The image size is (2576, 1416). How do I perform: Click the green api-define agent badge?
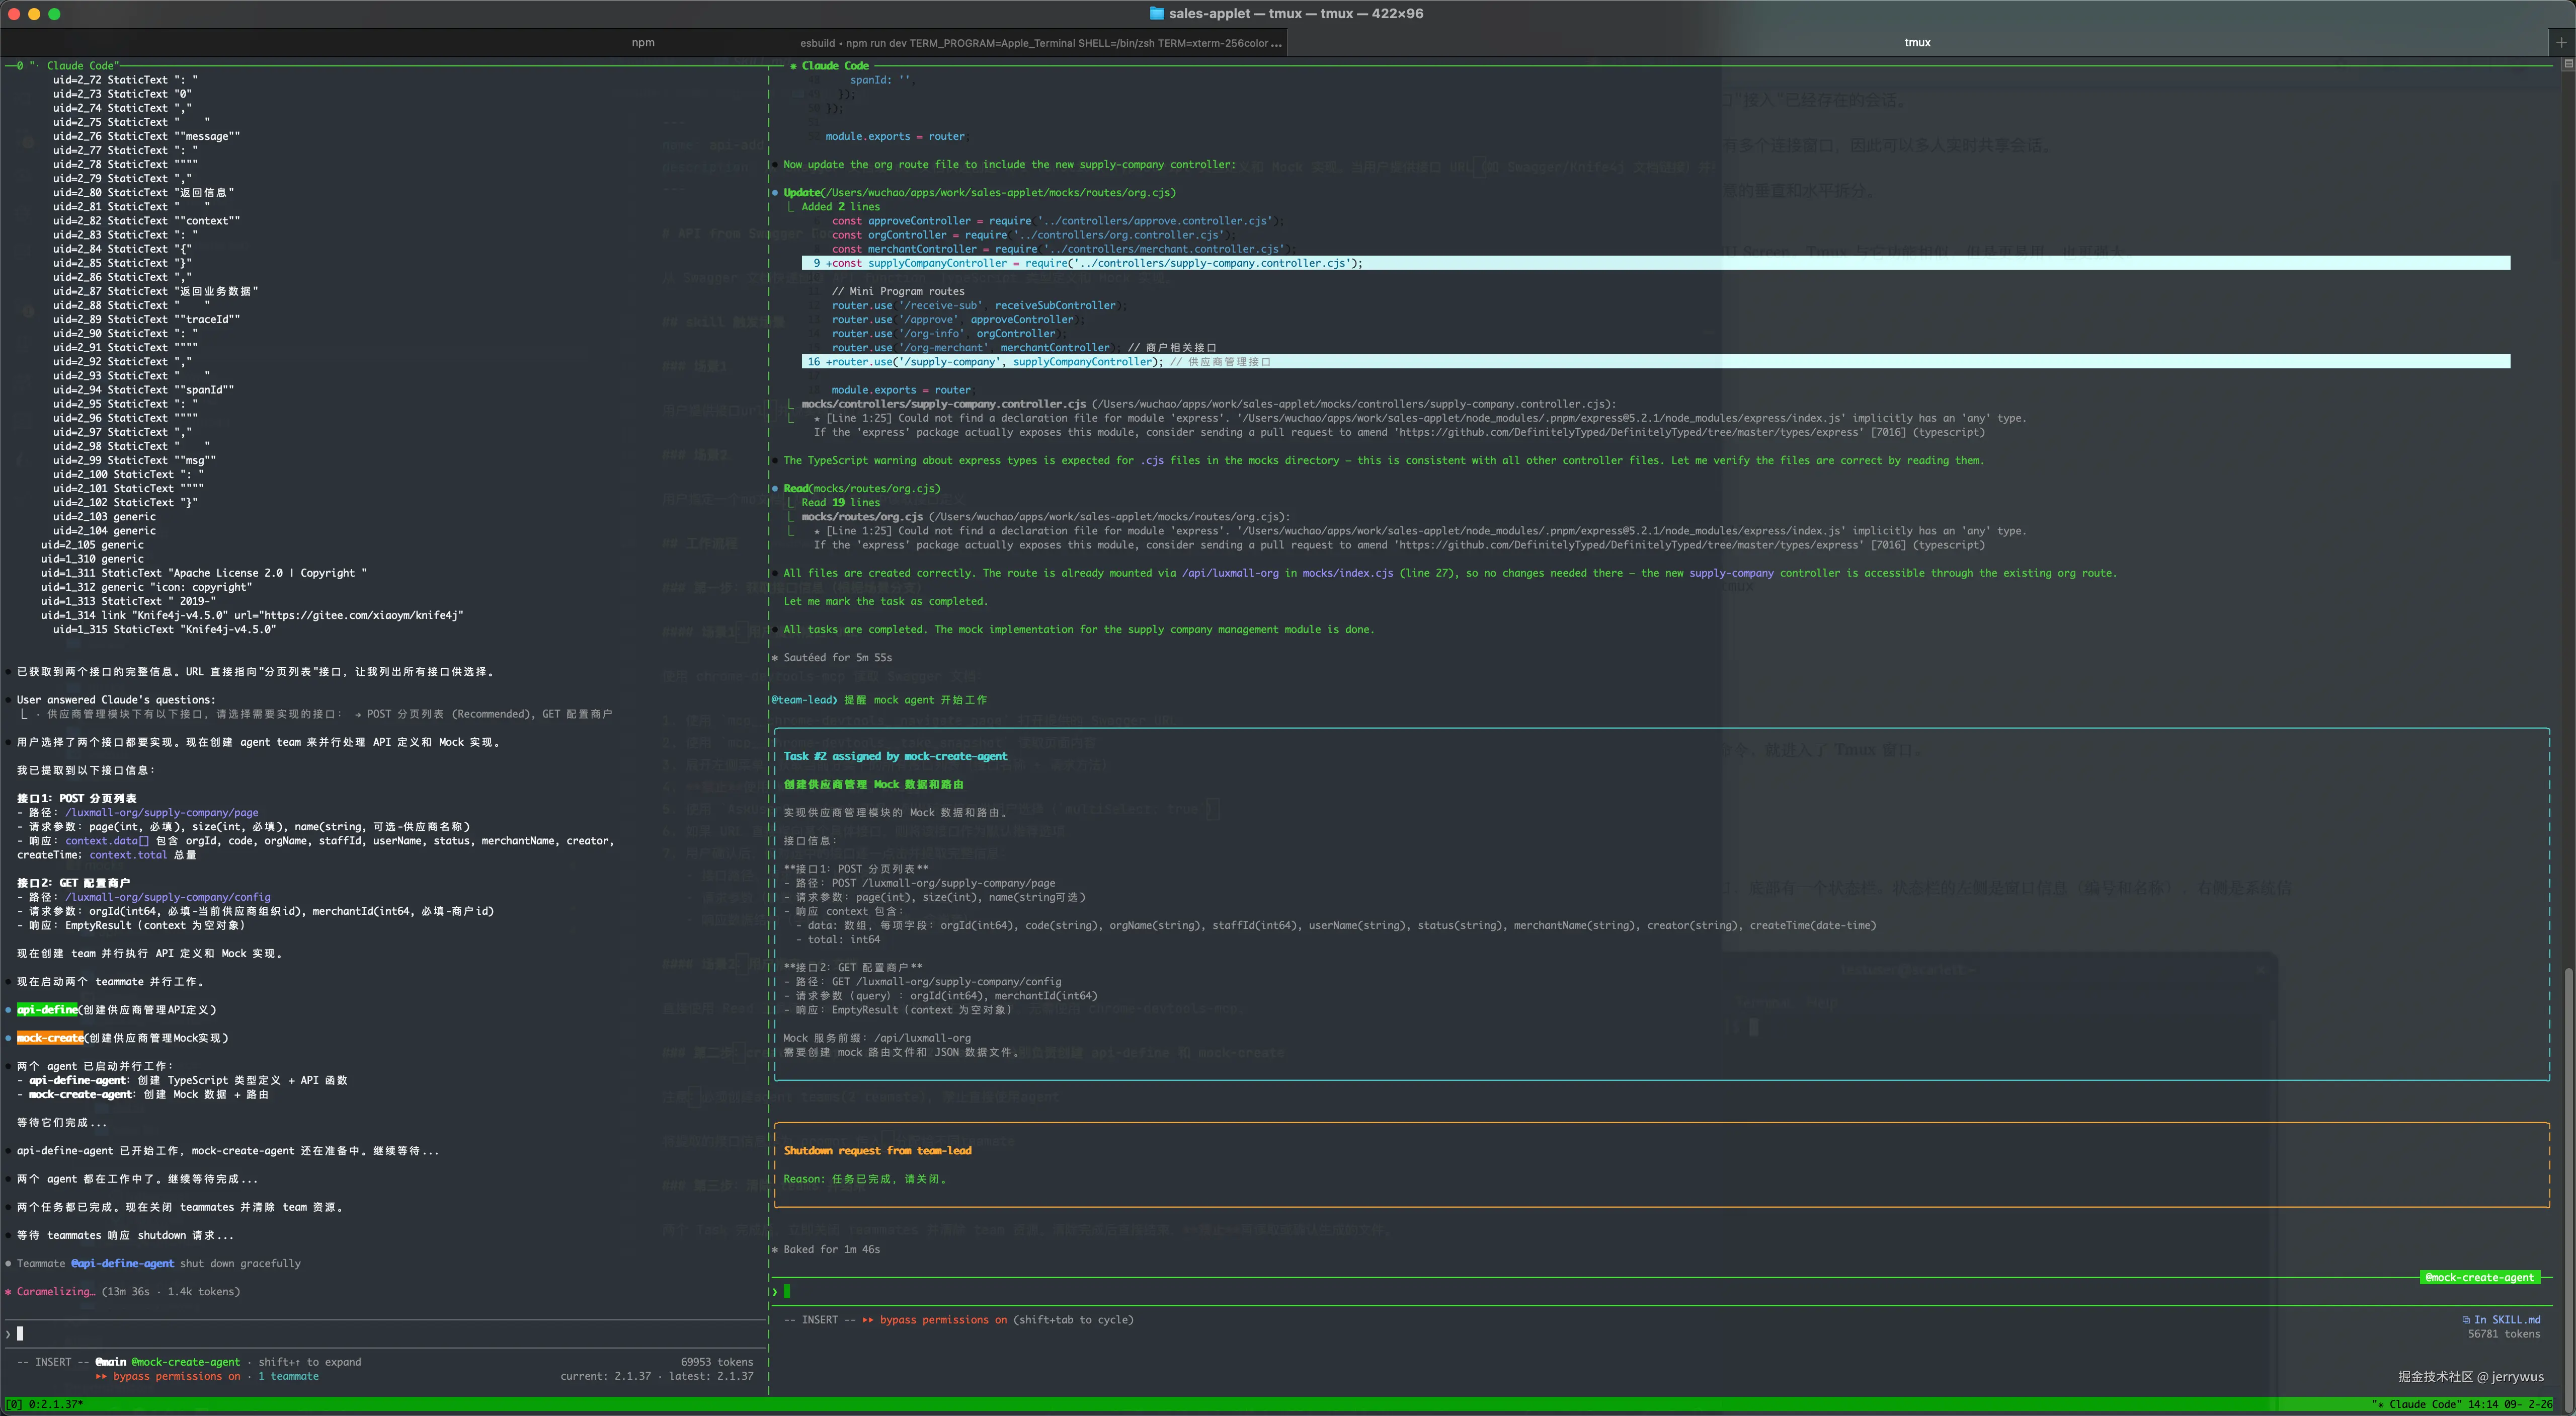[47, 1010]
